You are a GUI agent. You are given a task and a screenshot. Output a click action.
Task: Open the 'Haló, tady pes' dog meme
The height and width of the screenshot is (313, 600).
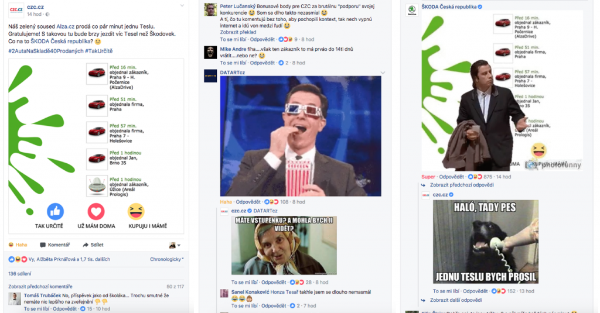pyautogui.click(x=486, y=242)
